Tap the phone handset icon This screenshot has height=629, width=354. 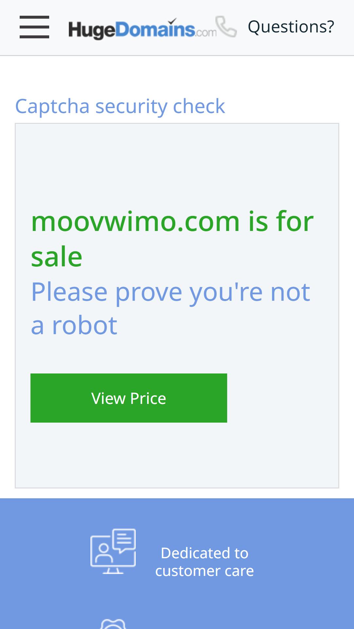pyautogui.click(x=226, y=27)
